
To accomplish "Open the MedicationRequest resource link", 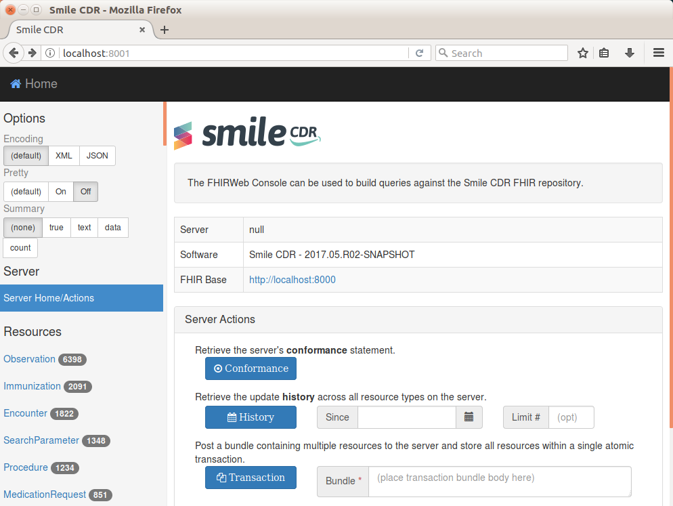I will (45, 494).
